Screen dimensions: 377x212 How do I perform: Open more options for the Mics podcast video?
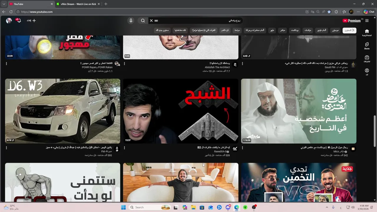242,148
